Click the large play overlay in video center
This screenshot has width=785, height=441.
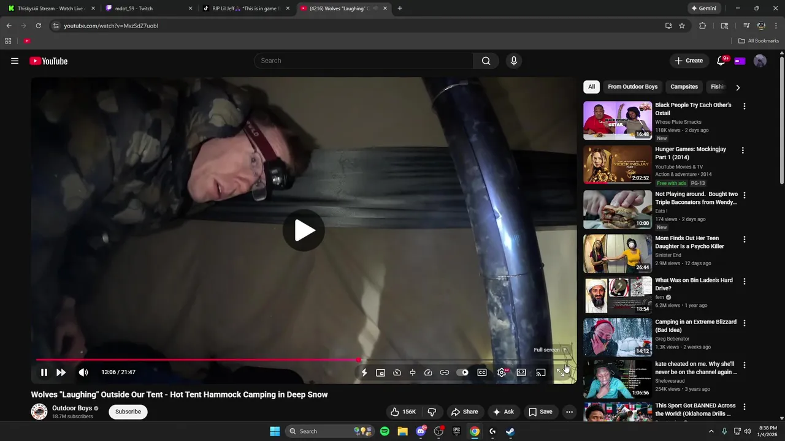coord(304,230)
